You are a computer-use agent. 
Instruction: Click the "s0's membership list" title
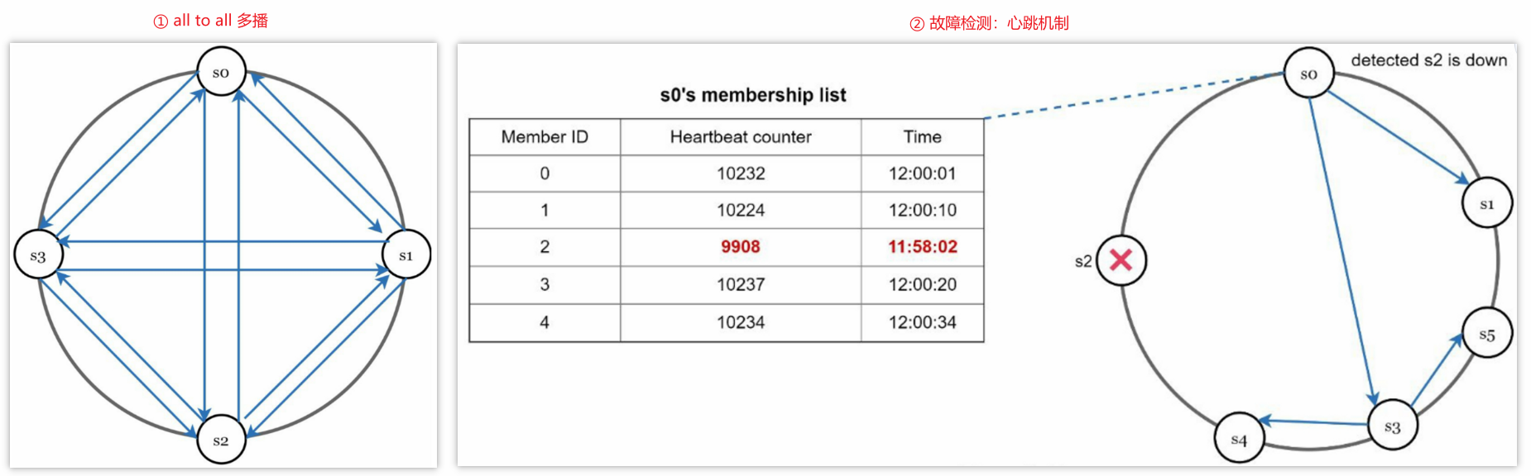click(x=753, y=95)
